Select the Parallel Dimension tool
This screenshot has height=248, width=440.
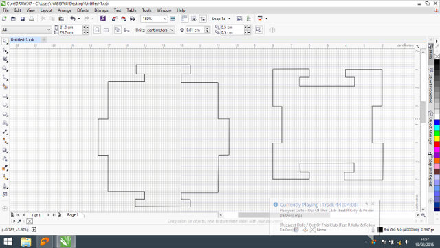5,132
